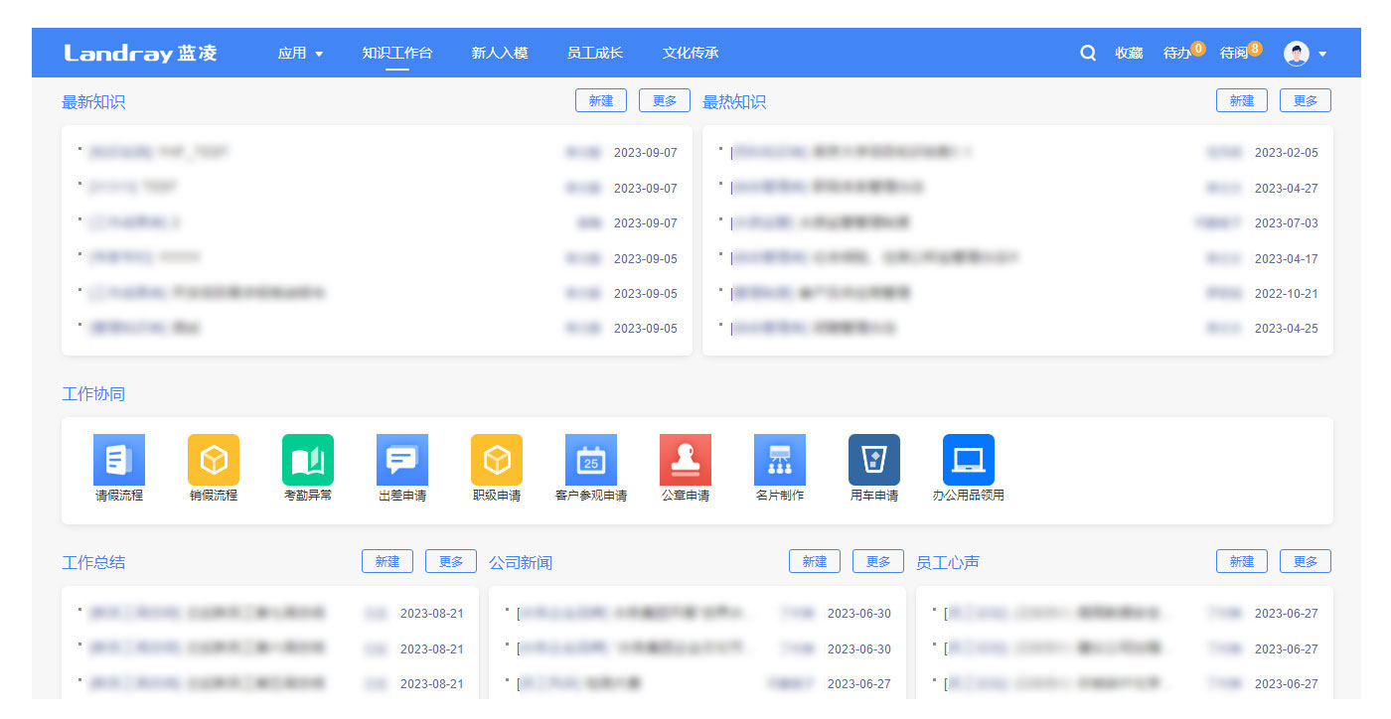Launch the 出差申请 business trip icon
This screenshot has height=719, width=1391.
tap(402, 460)
